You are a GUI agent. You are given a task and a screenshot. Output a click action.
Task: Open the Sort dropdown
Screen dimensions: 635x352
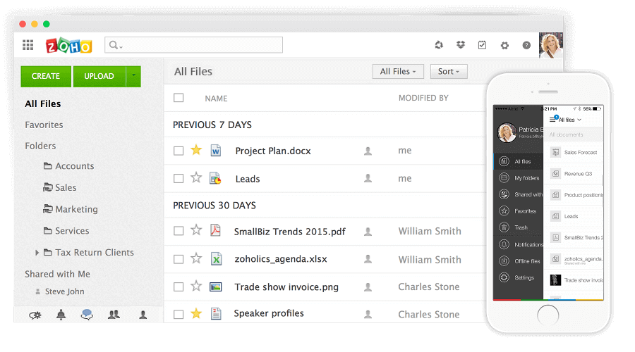tap(448, 71)
